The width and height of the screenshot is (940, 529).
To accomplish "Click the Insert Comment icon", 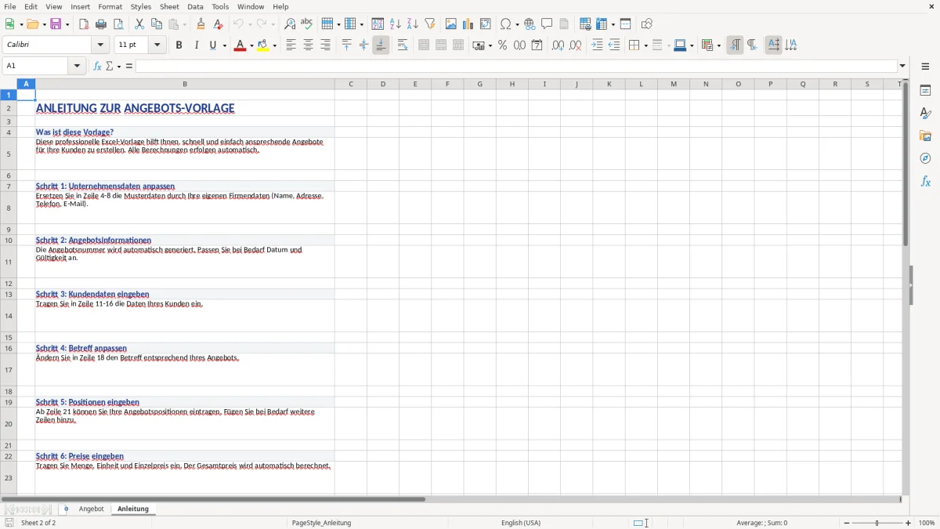I will coord(547,24).
